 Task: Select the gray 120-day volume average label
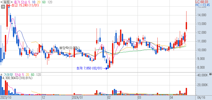[x=39, y=75]
